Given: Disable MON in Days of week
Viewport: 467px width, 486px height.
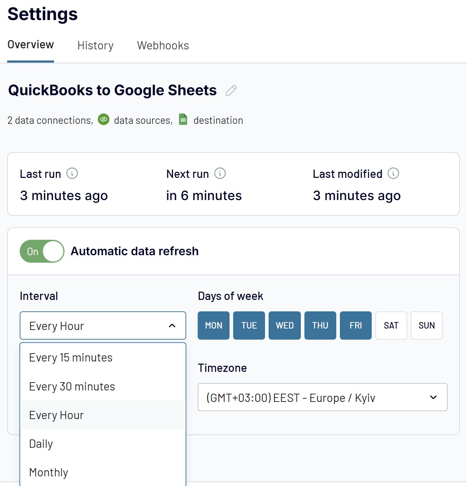Looking at the screenshot, I should [x=213, y=325].
